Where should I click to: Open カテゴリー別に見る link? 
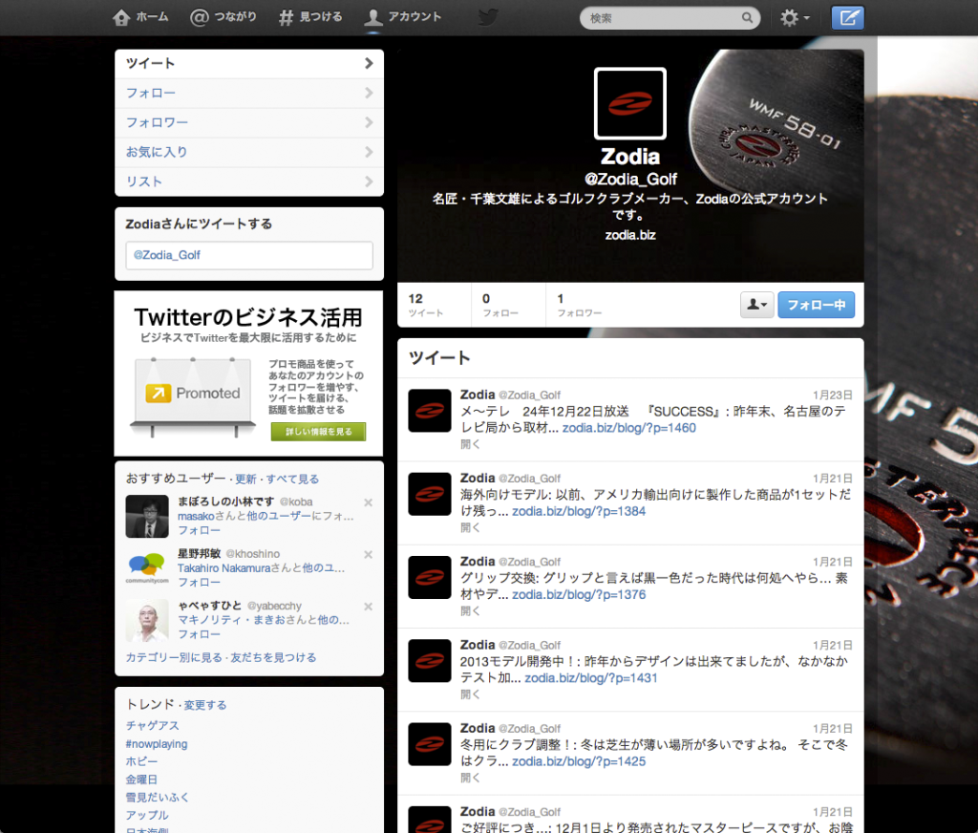tap(174, 657)
